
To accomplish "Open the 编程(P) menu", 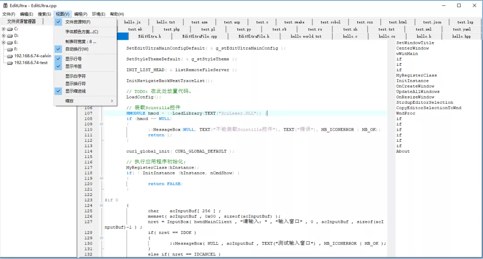I will click(81, 14).
